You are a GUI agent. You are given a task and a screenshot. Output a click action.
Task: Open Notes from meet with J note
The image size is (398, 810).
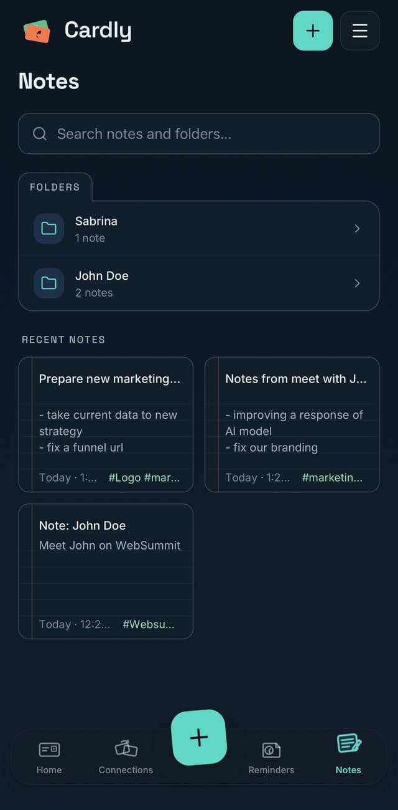tap(292, 424)
